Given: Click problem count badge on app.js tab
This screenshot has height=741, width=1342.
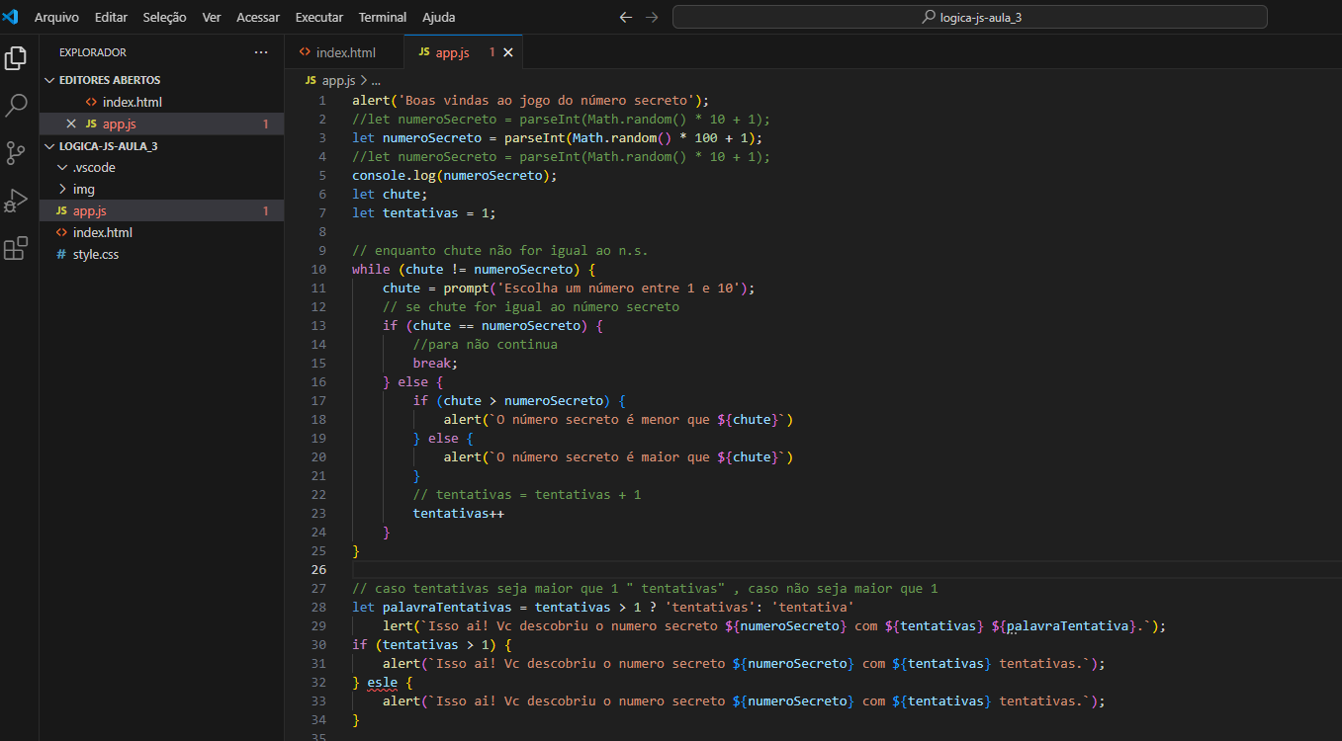Looking at the screenshot, I should (492, 52).
